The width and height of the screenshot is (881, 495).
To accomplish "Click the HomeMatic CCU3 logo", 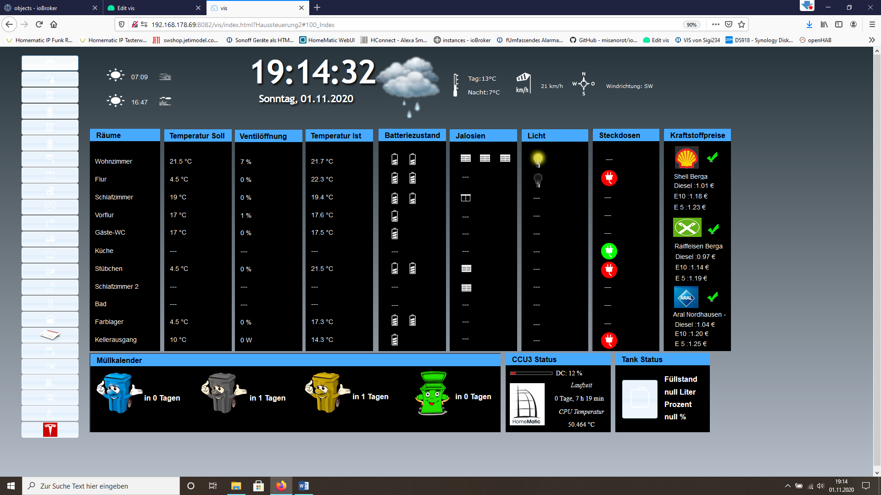I will [527, 404].
